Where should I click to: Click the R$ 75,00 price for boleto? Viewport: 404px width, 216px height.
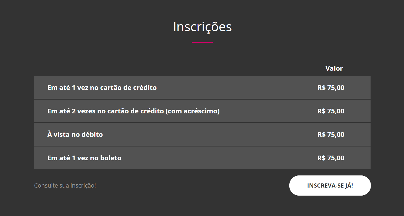[330, 158]
